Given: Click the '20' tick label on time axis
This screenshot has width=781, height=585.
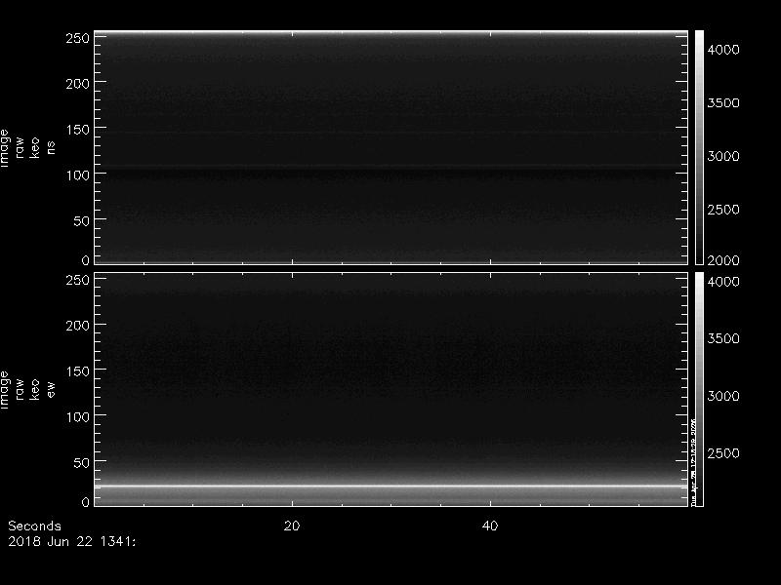Looking at the screenshot, I should (x=292, y=526).
